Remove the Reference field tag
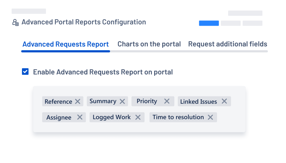Screen dimensions: 286x163 pyautogui.click(x=78, y=101)
